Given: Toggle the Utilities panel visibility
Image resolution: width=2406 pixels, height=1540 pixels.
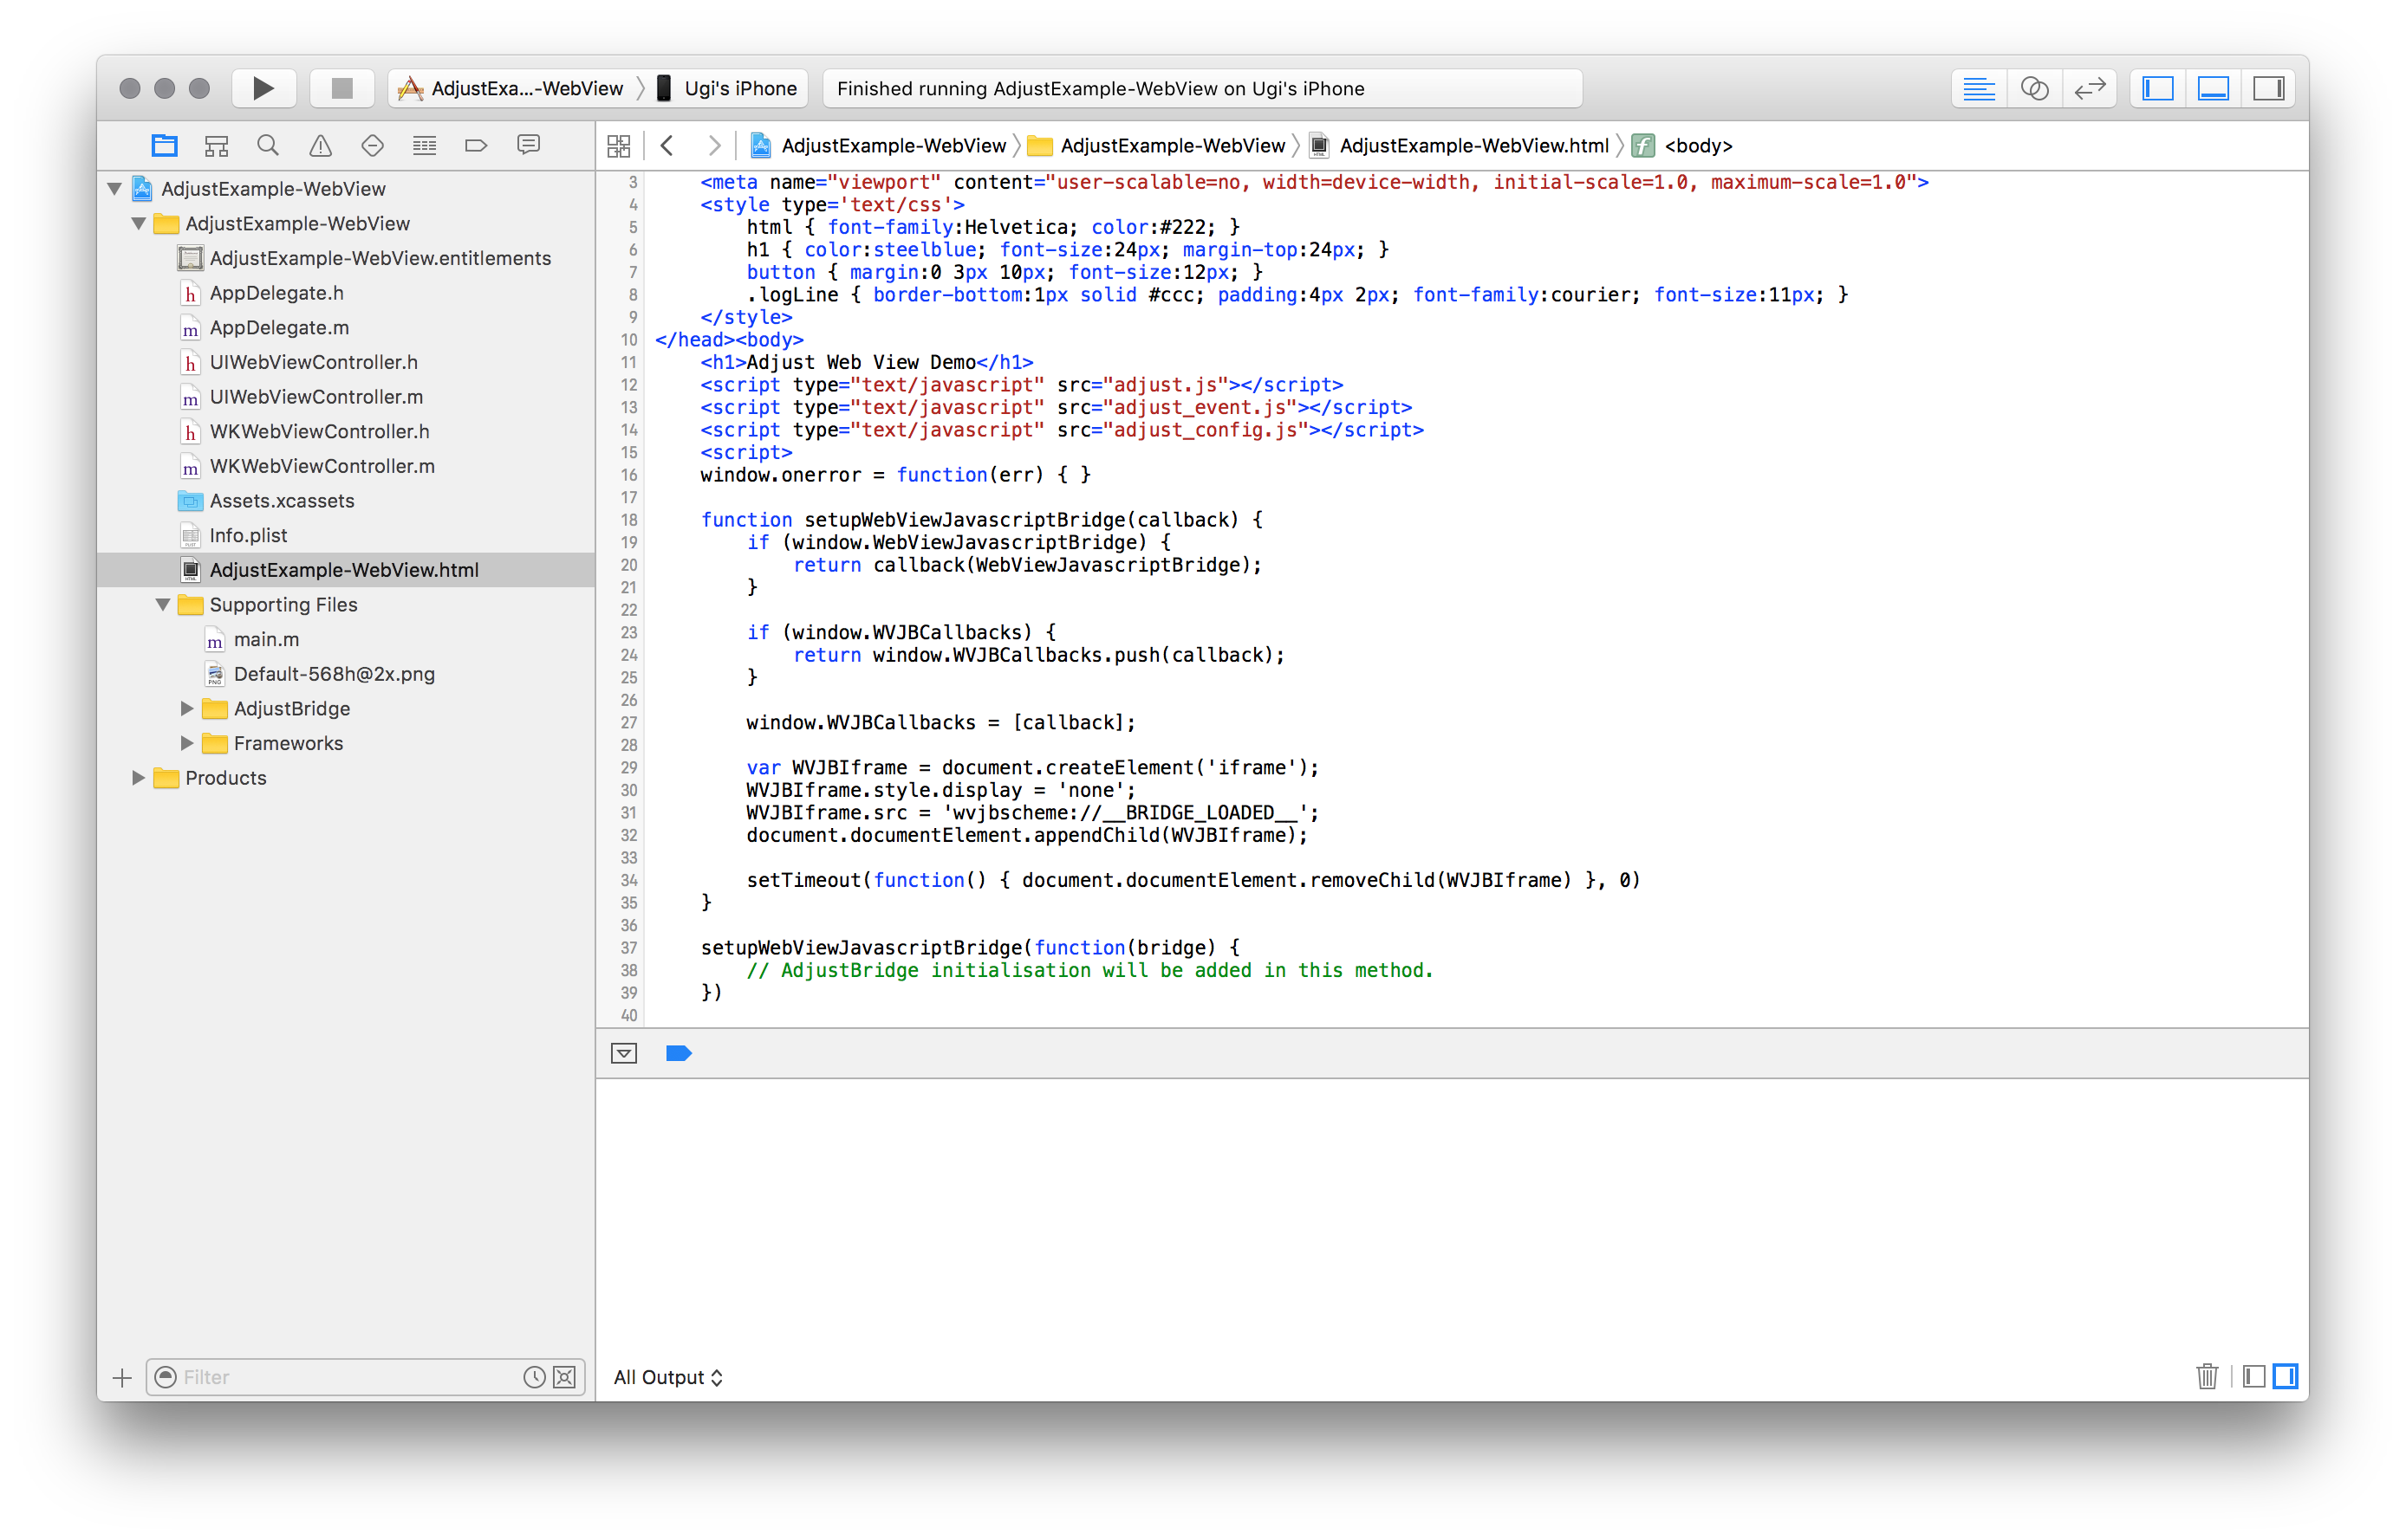Looking at the screenshot, I should click(2268, 88).
